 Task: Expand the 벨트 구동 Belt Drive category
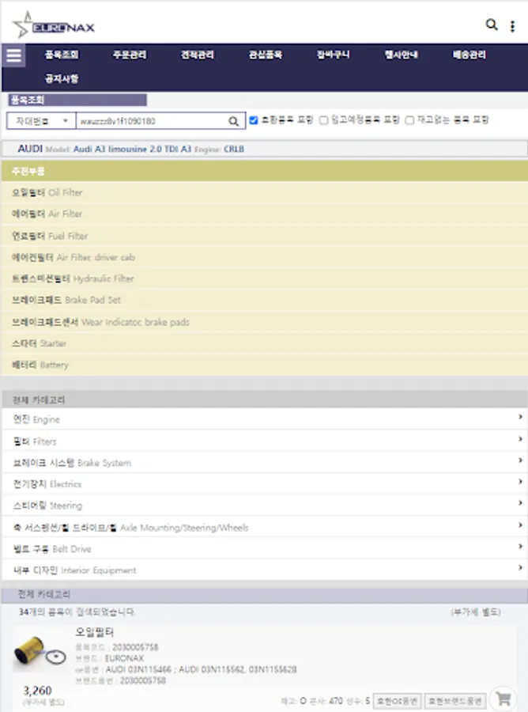point(264,548)
